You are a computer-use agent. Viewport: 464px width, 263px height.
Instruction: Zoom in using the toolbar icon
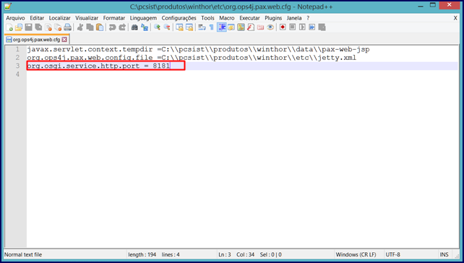[x=157, y=27]
